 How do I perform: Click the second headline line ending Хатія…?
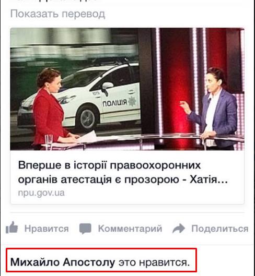123,180
